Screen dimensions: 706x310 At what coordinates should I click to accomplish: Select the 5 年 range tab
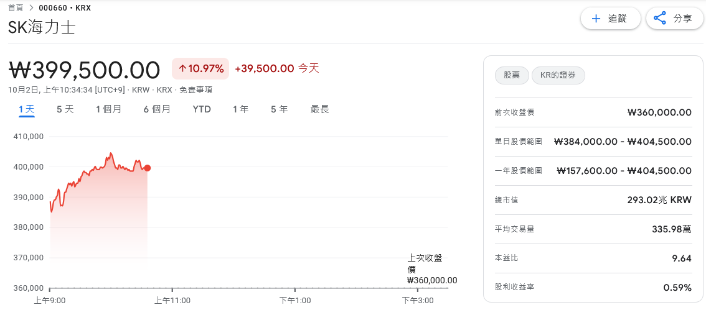[279, 109]
